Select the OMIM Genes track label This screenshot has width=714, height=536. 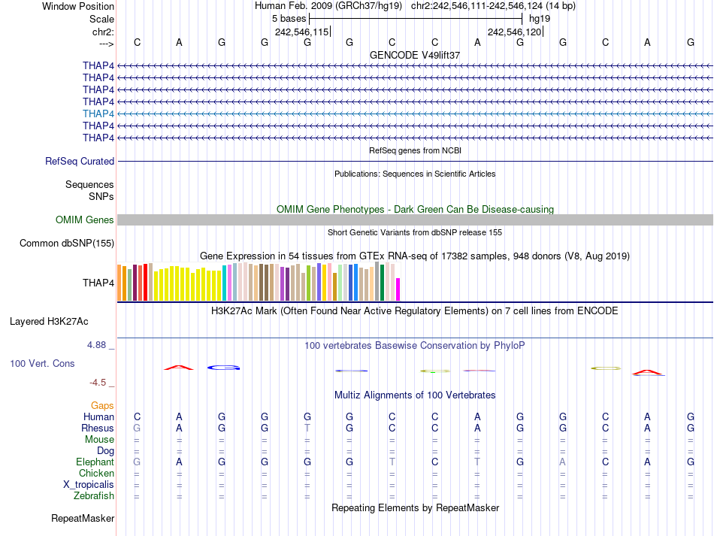click(85, 220)
